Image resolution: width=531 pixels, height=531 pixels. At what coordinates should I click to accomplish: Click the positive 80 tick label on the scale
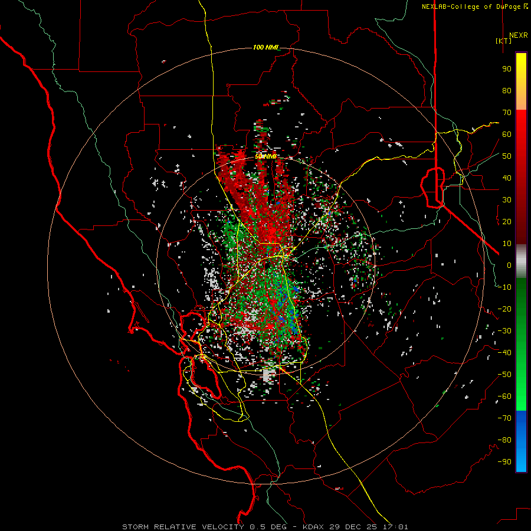pyautogui.click(x=507, y=91)
